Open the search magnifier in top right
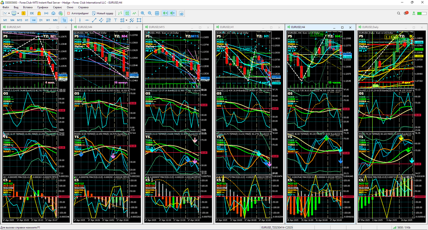 398,13
